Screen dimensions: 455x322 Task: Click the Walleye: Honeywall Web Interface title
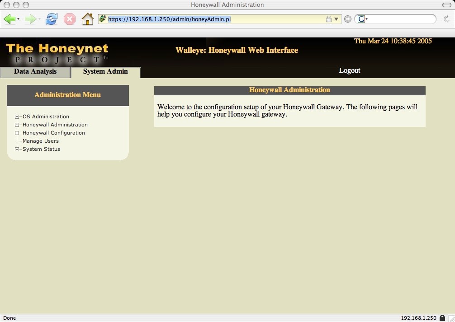point(237,50)
